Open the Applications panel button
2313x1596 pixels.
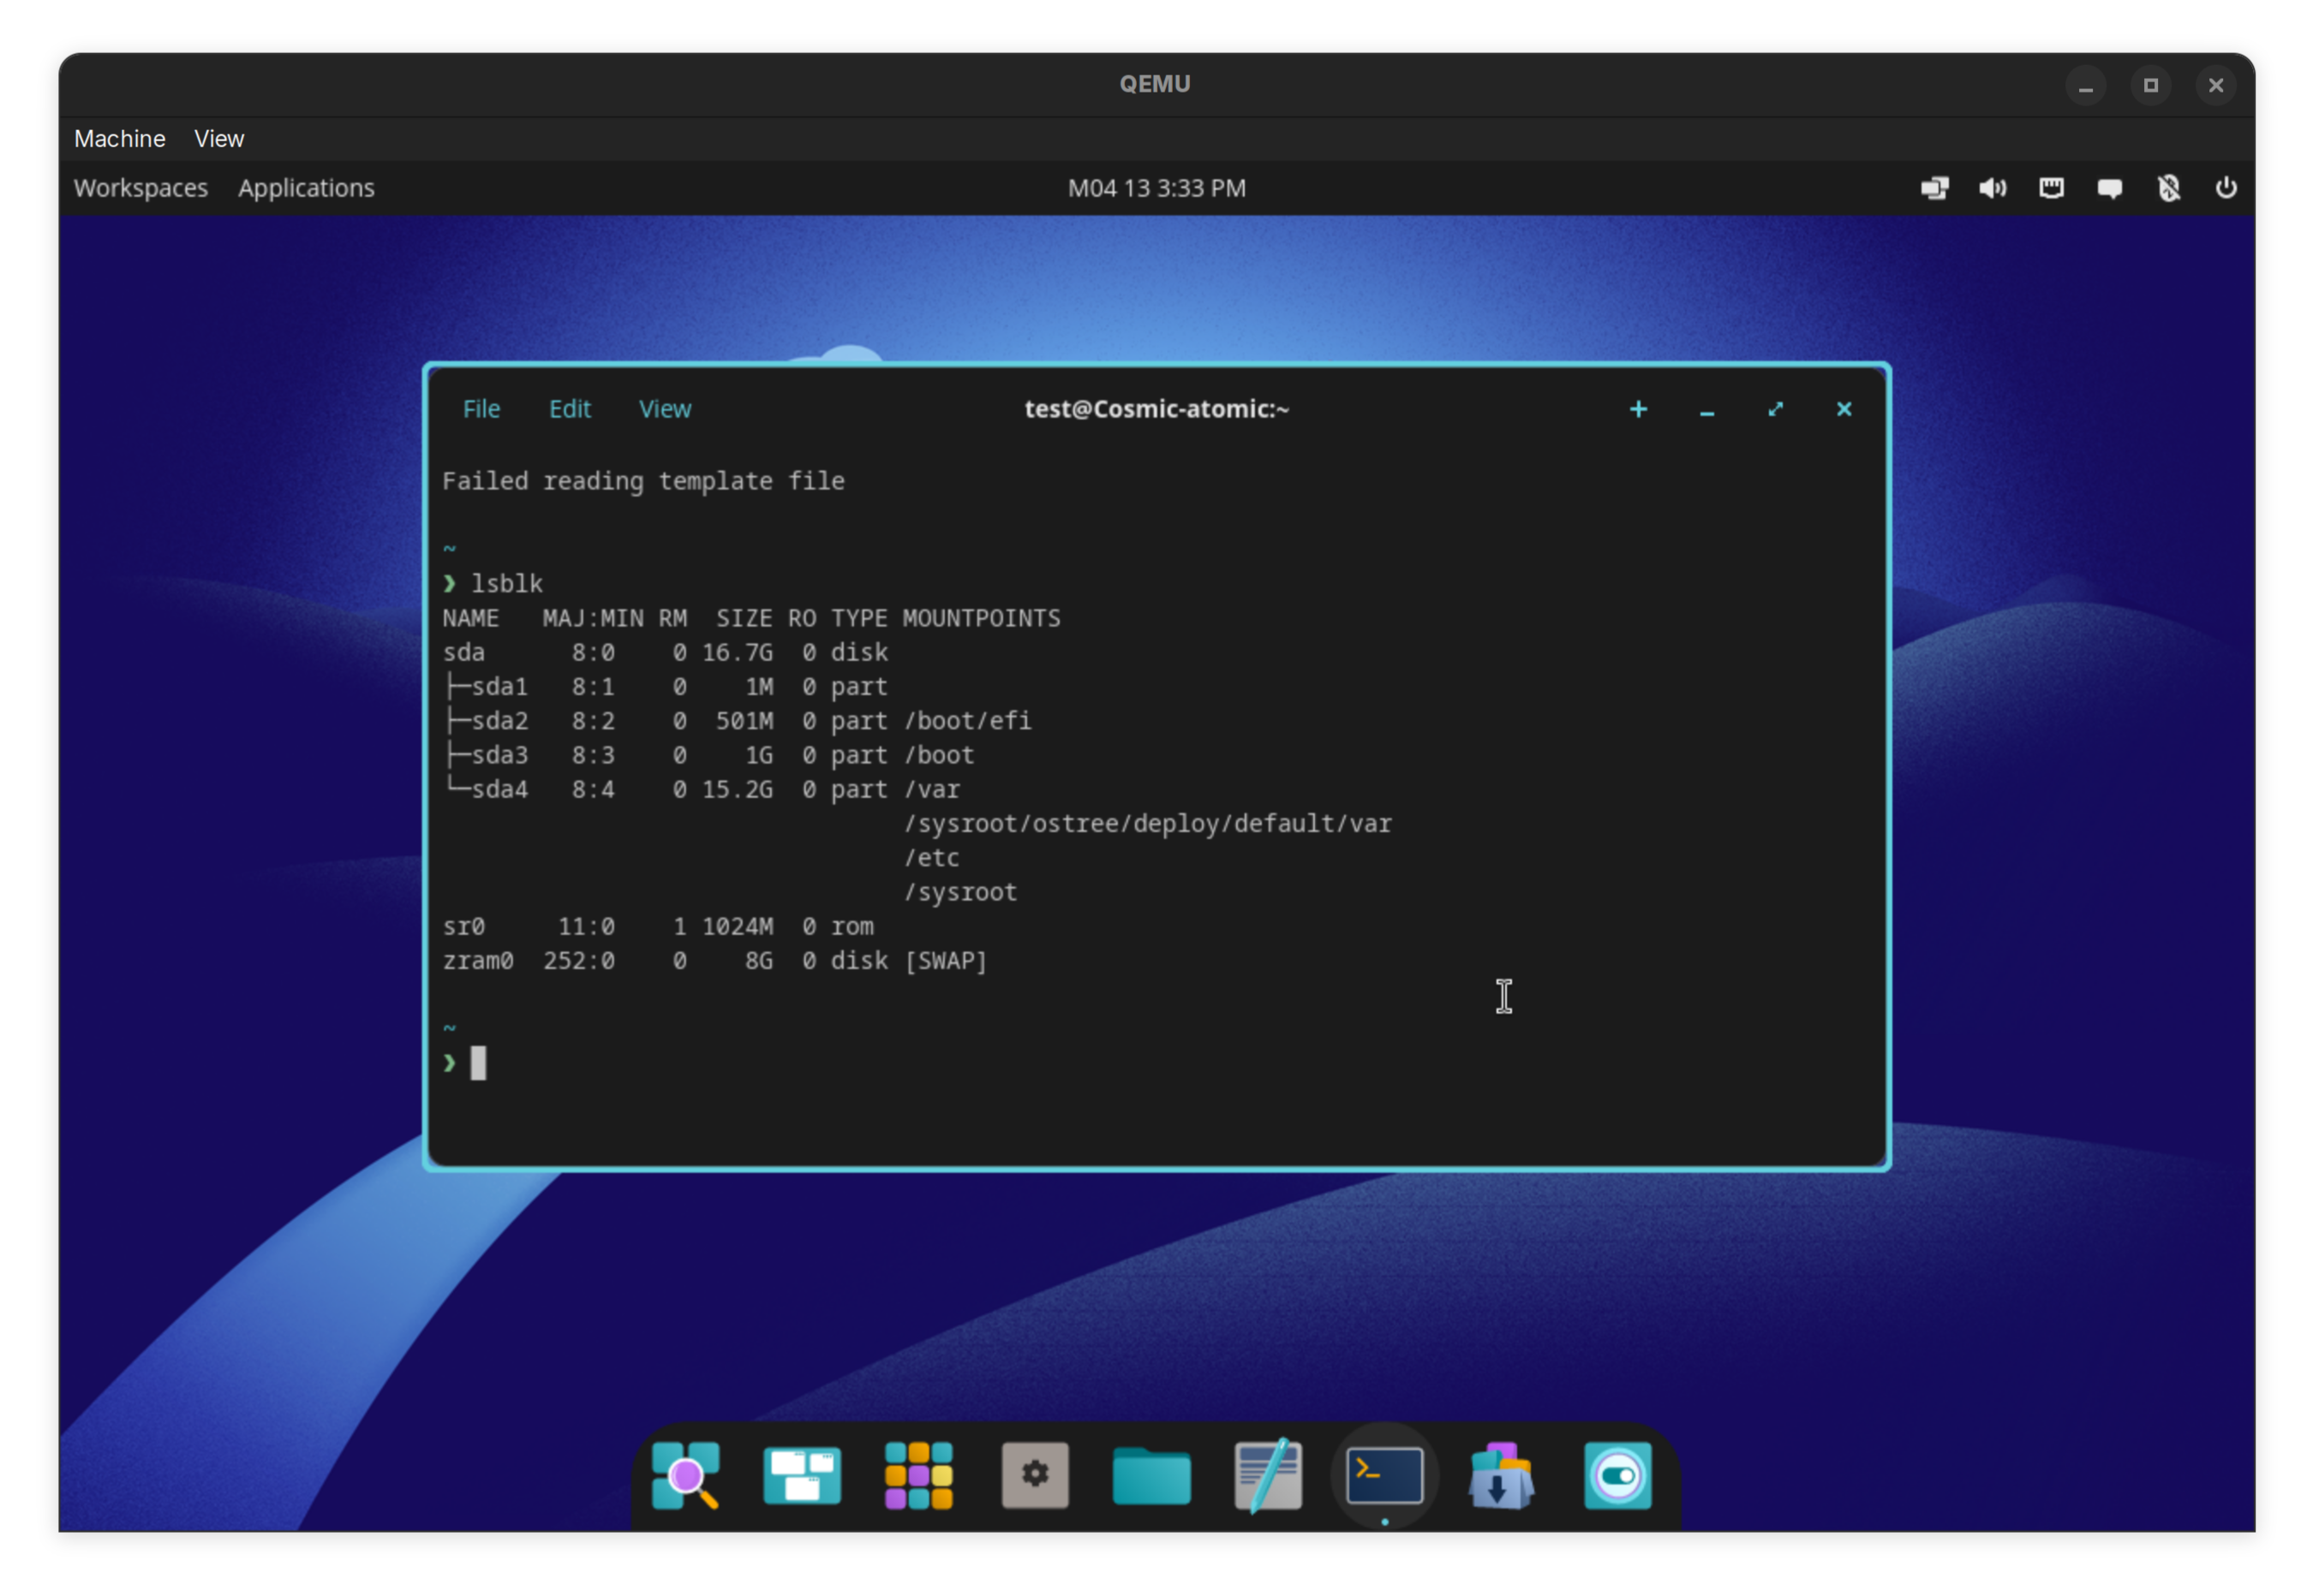(305, 188)
